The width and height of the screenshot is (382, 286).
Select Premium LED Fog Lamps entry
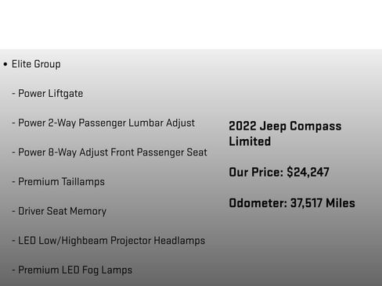click(72, 270)
